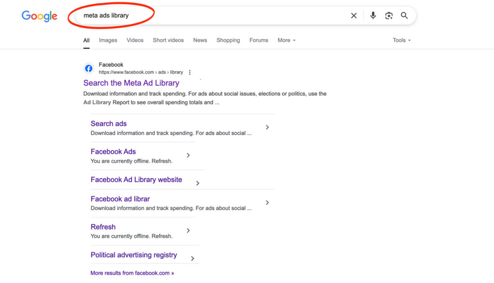Select the Short videos tab

[168, 41]
